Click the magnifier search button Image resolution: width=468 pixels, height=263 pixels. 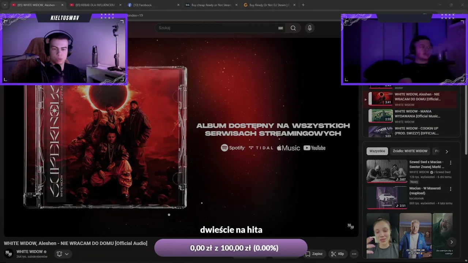pyautogui.click(x=293, y=28)
